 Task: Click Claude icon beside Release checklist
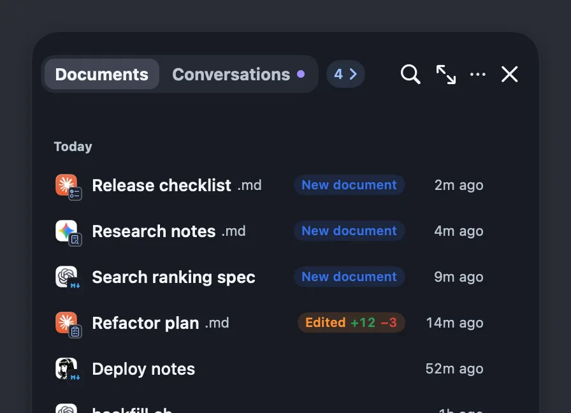click(67, 185)
